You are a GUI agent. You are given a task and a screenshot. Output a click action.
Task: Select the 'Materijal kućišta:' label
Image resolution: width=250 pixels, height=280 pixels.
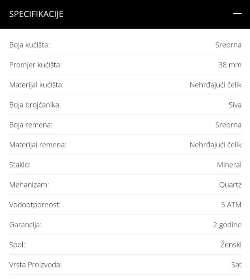[36, 85]
